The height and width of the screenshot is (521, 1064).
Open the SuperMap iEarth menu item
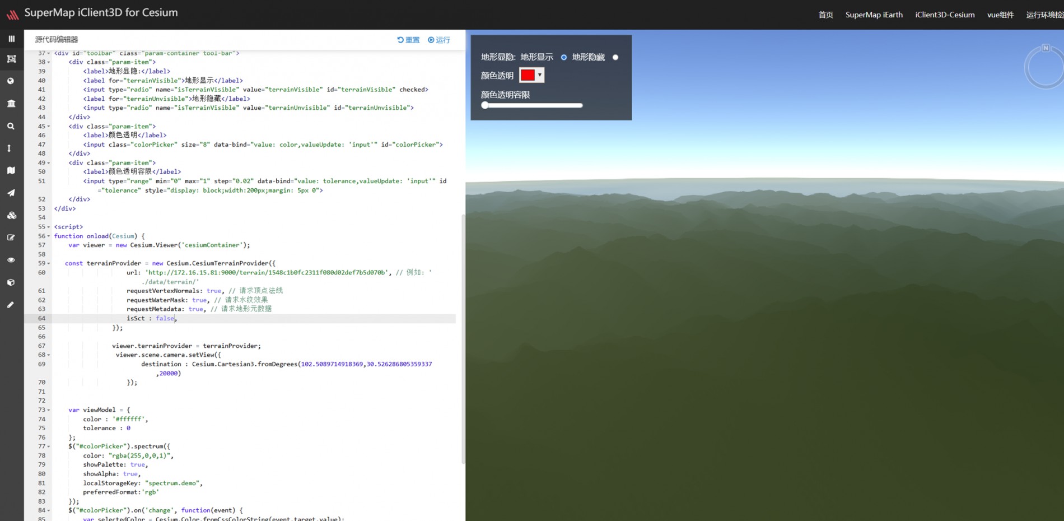[x=874, y=15]
